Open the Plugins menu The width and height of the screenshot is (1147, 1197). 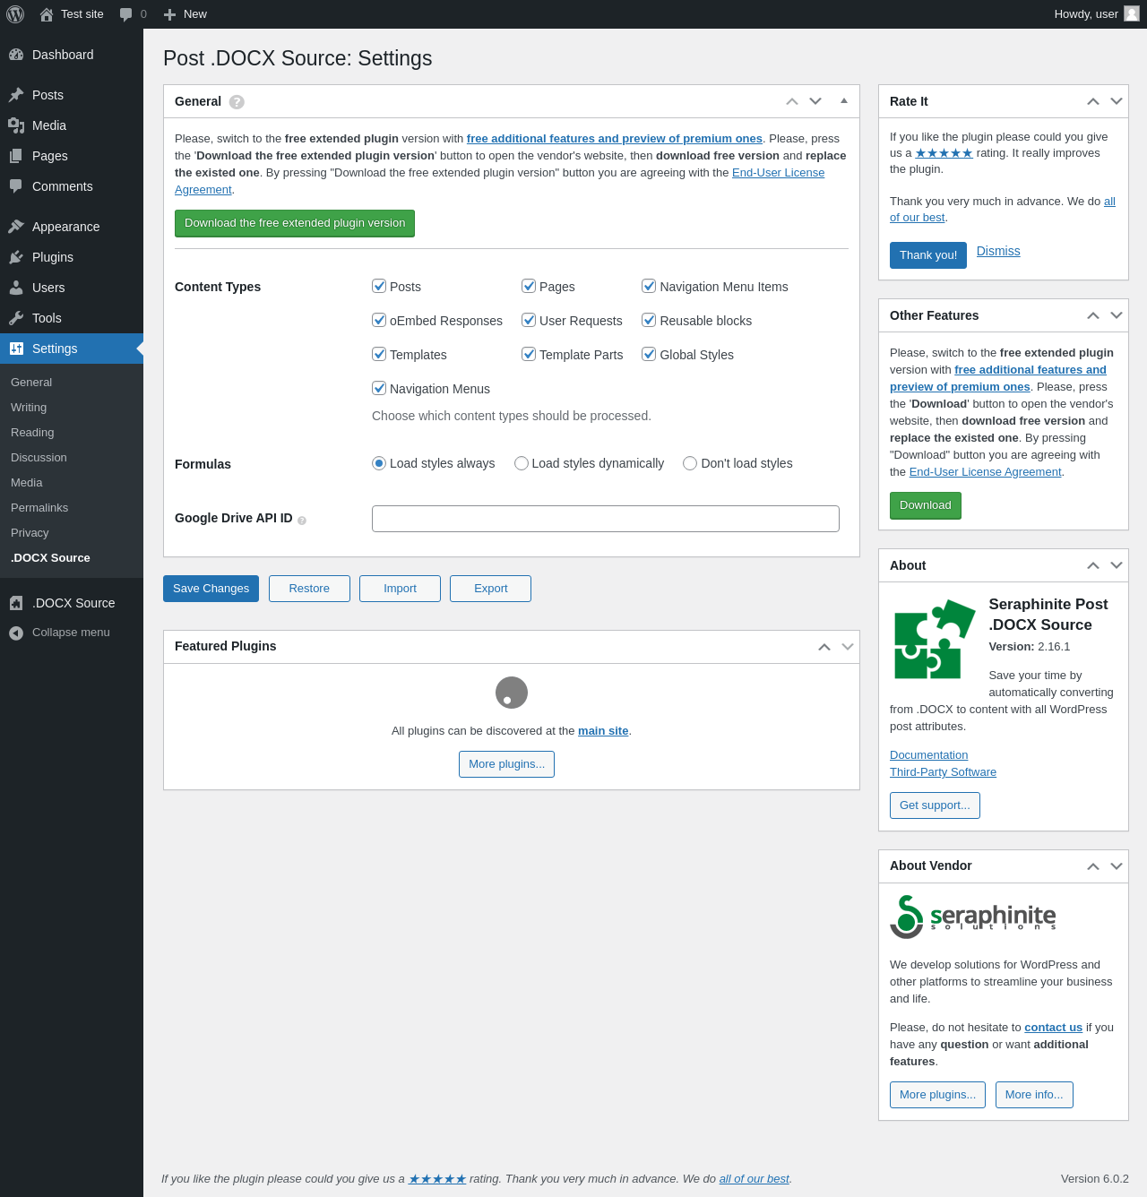tap(72, 257)
